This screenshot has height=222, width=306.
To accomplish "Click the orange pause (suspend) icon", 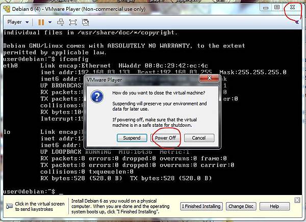I will pos(41,22).
